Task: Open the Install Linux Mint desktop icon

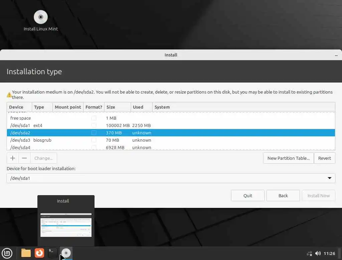Action: (x=40, y=21)
